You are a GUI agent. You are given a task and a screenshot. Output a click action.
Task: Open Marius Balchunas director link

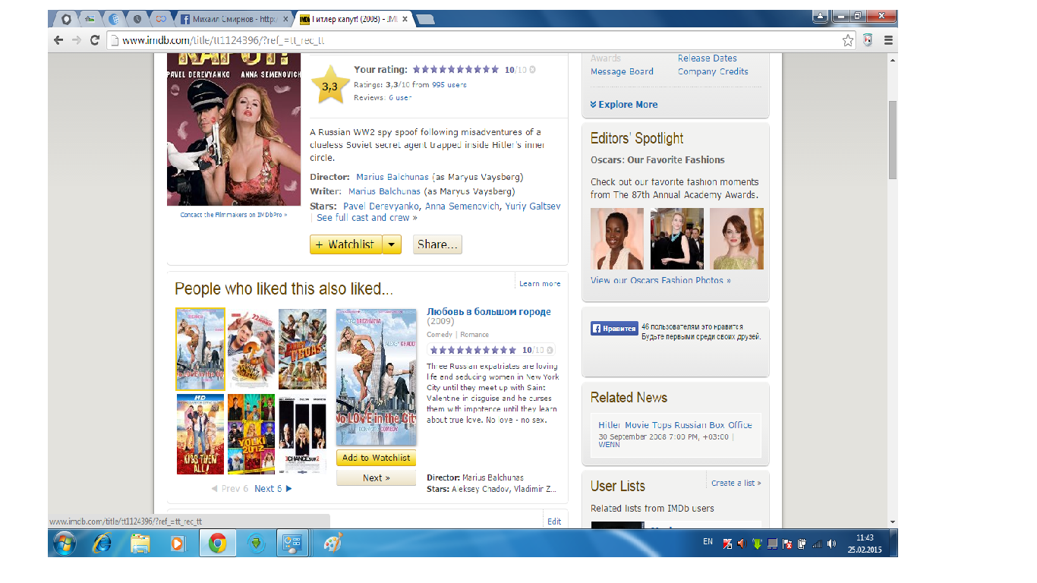click(392, 177)
